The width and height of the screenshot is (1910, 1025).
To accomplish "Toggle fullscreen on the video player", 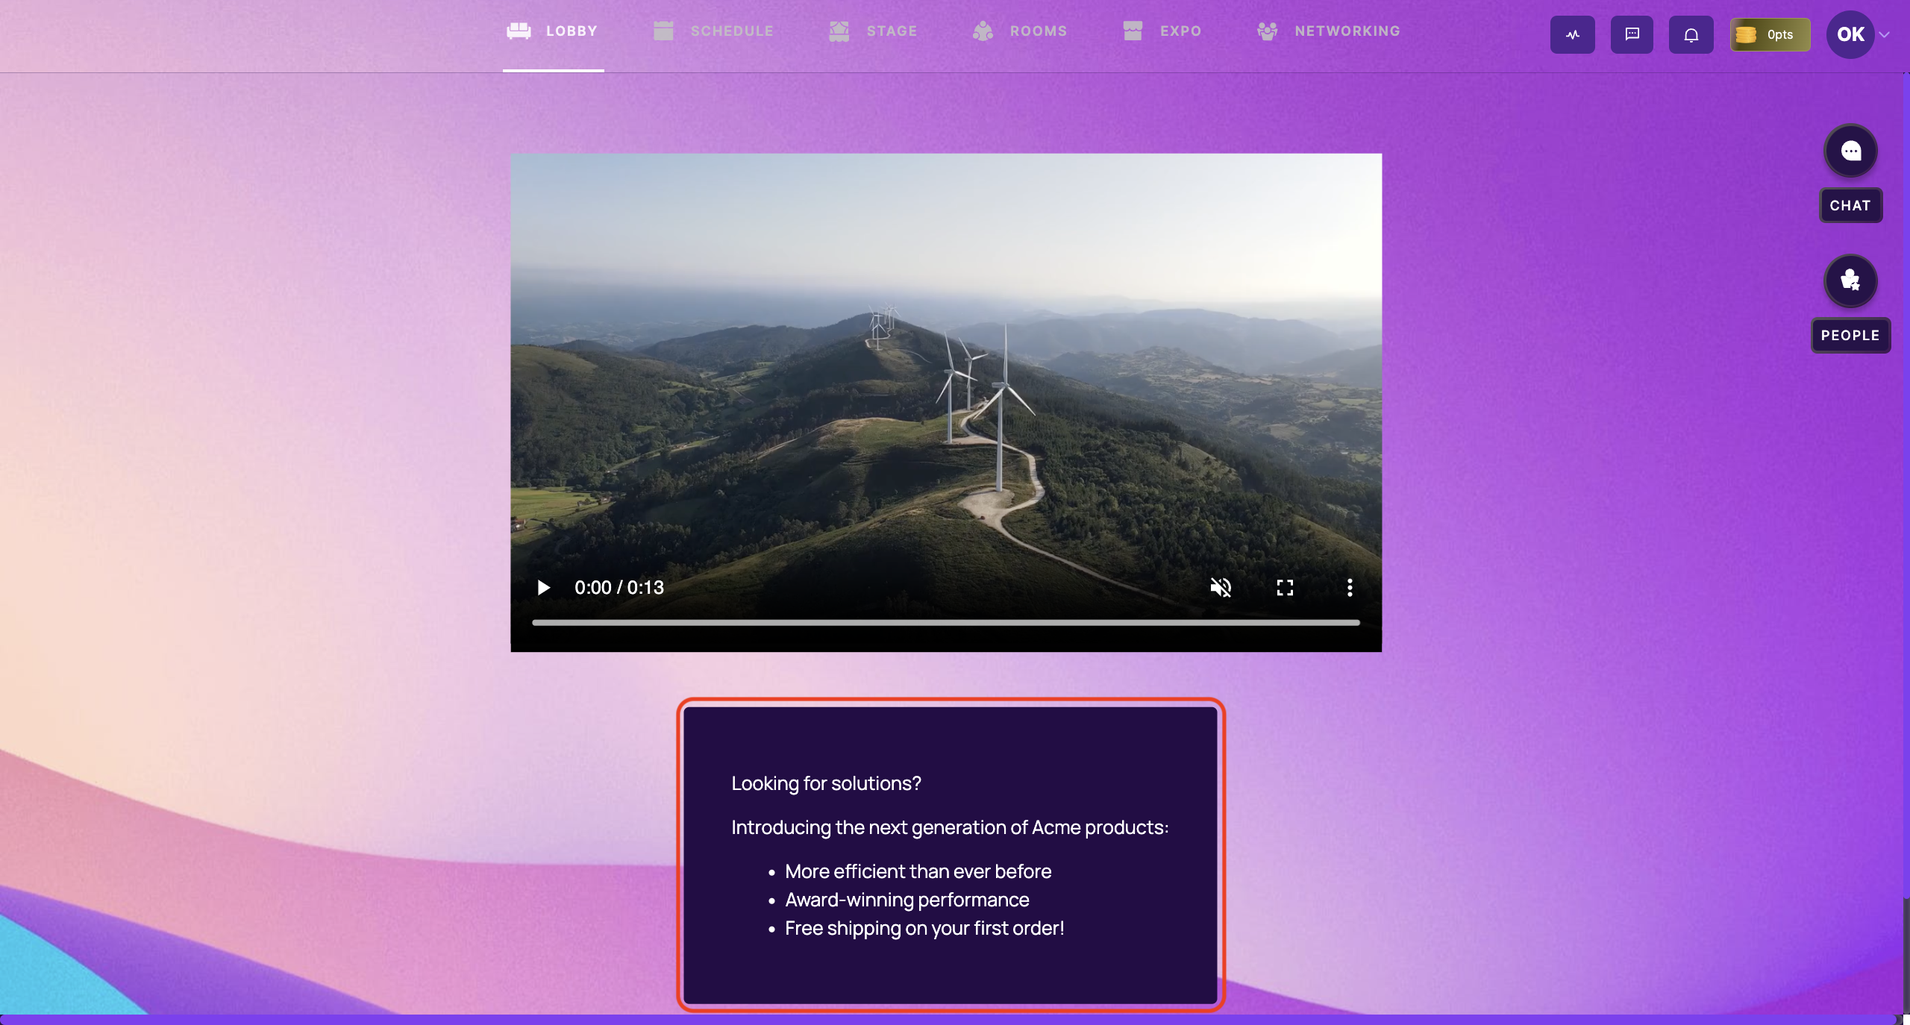I will [x=1285, y=588].
